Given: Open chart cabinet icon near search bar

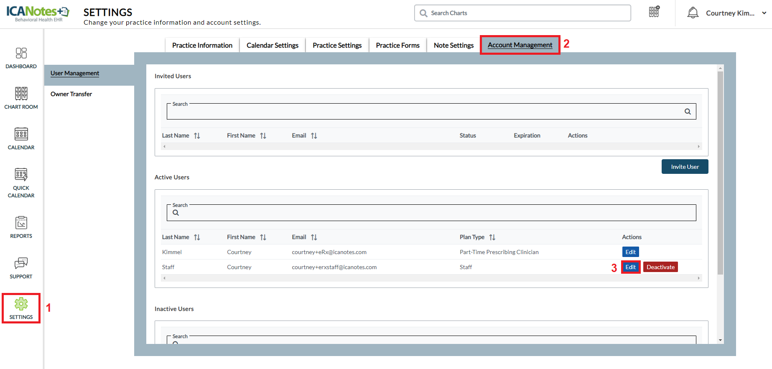Looking at the screenshot, I should point(654,12).
